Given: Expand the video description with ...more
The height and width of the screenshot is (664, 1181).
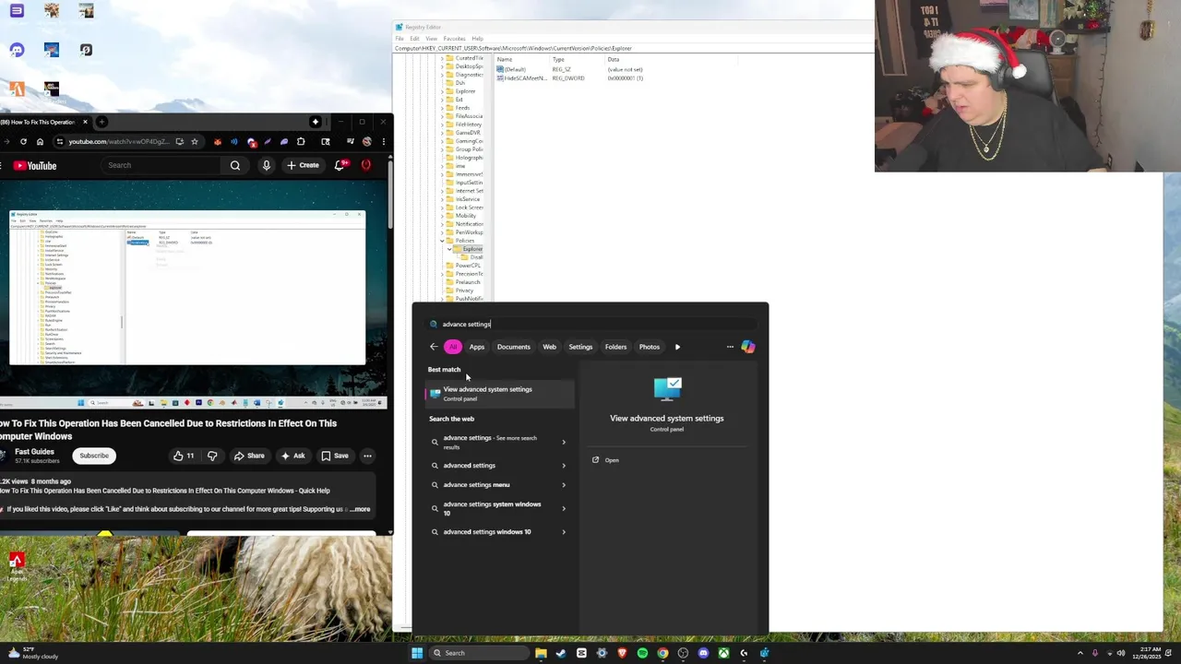Looking at the screenshot, I should pyautogui.click(x=359, y=509).
